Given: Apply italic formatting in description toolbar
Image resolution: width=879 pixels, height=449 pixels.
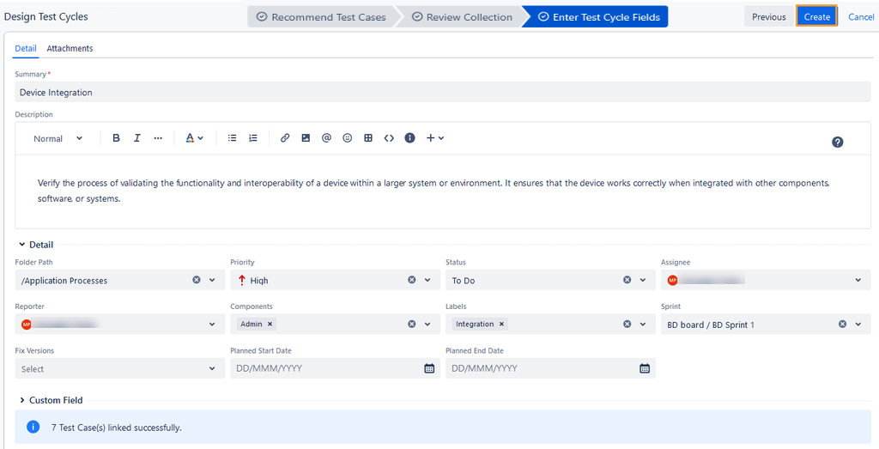Looking at the screenshot, I should tap(136, 138).
